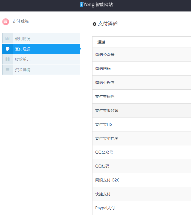The height and width of the screenshot is (220, 191).
Task: Click the grid icon for 收款单元
Action: tap(7, 59)
